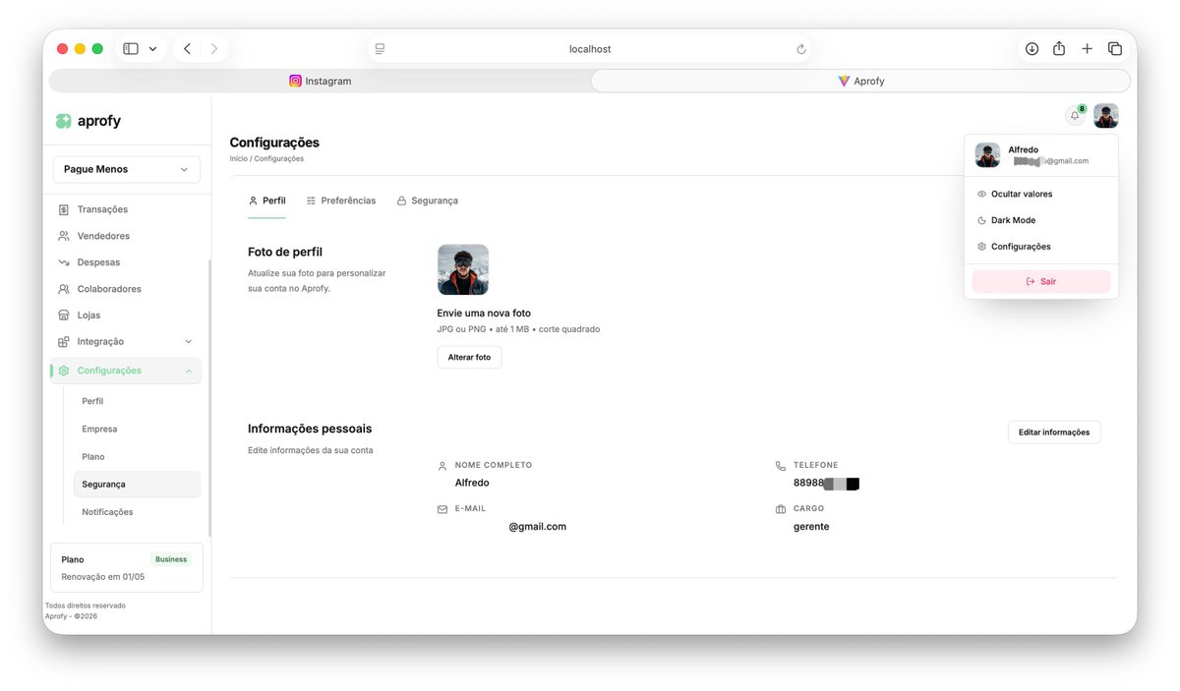
Task: Open the notifications bell icon
Action: click(x=1075, y=116)
